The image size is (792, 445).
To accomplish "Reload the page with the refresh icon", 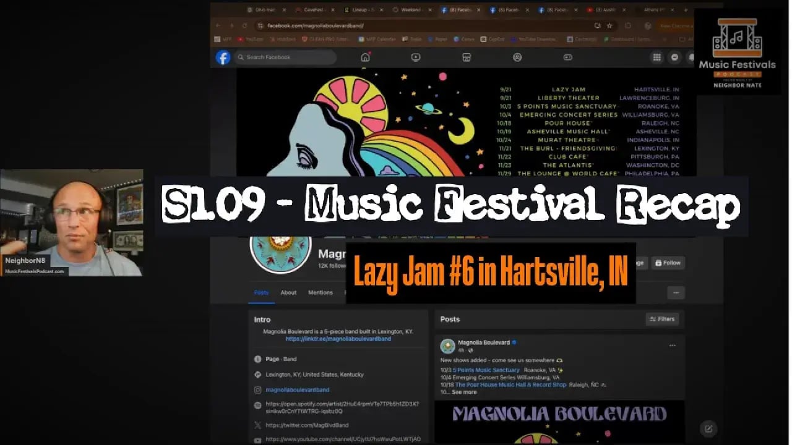I will tap(245, 25).
